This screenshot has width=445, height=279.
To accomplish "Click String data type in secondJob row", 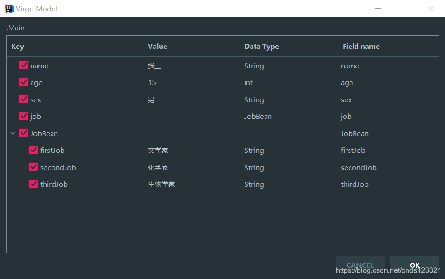I will [x=254, y=167].
